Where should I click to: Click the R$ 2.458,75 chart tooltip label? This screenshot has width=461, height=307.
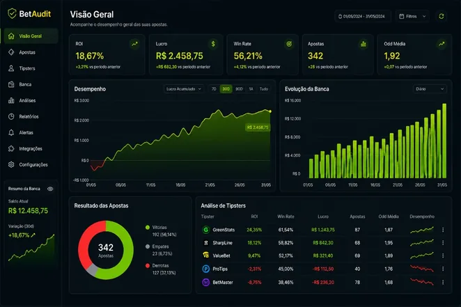coord(258,127)
